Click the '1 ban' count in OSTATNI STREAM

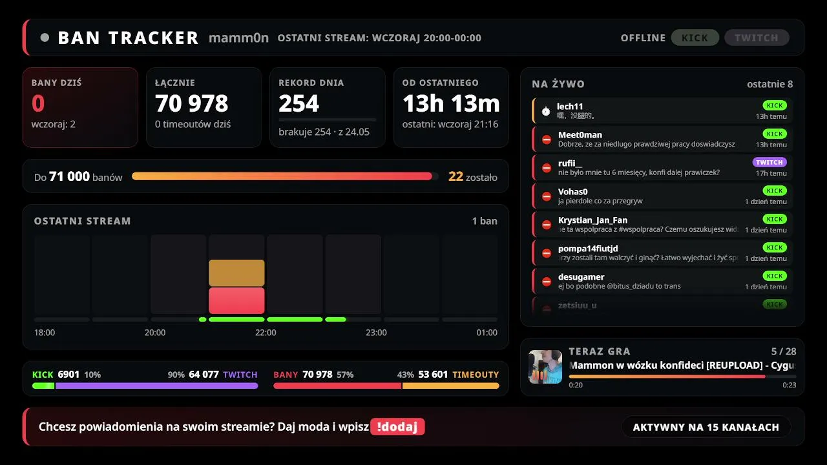[485, 221]
